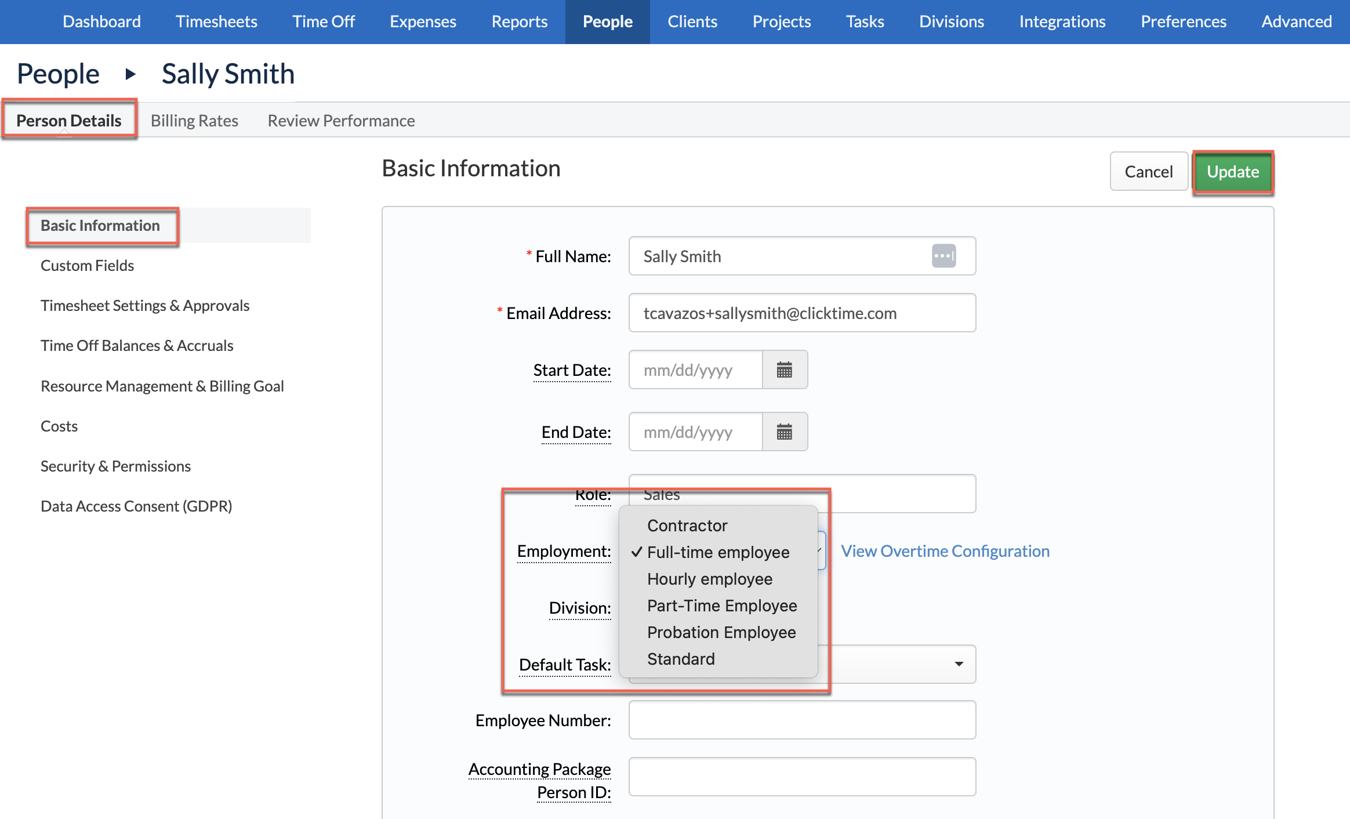This screenshot has width=1350, height=819.
Task: Go to Reports in top navigation
Action: [520, 21]
